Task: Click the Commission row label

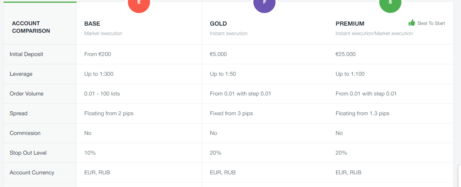Action: [25, 133]
